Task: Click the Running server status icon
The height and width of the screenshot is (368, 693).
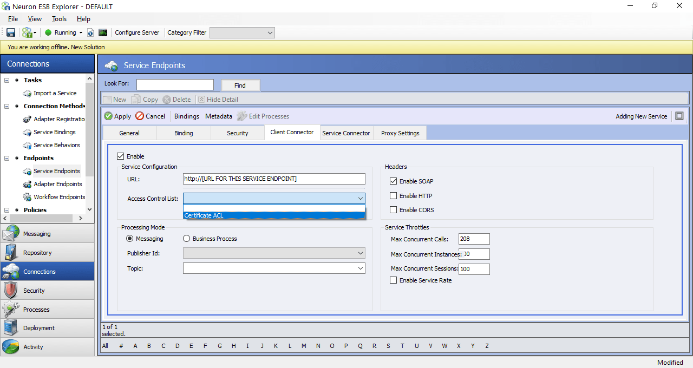Action: pos(48,32)
